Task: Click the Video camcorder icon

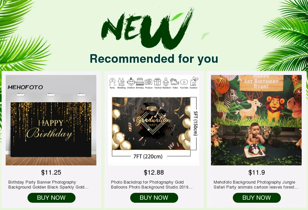Action: pyautogui.click(x=175, y=82)
